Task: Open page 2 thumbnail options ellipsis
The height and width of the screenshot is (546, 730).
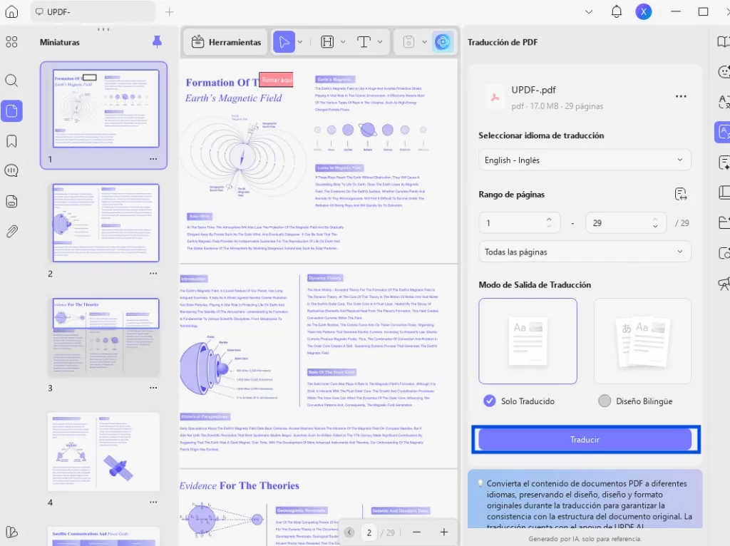Action: click(153, 273)
